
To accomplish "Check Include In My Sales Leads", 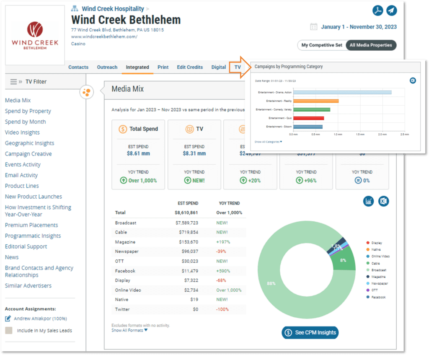I will coord(9,330).
